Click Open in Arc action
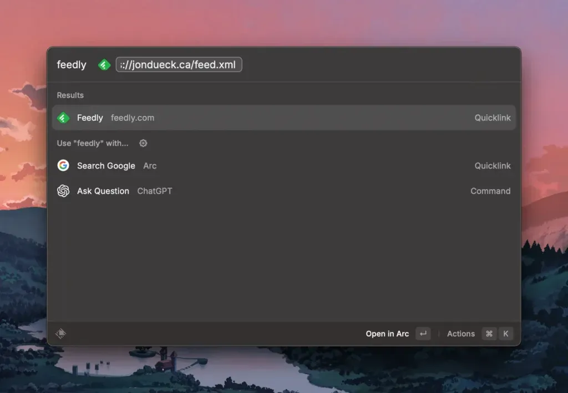Screen dimensions: 568x393 (387, 334)
